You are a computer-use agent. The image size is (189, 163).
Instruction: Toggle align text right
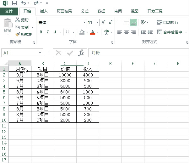[x=133, y=32]
